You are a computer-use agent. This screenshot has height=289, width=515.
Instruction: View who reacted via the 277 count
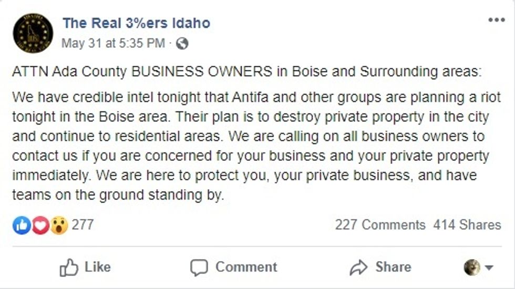coord(83,225)
